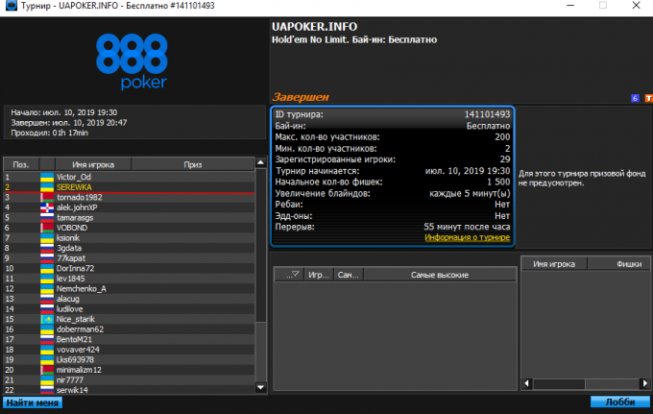
Task: Sort player list by Имя игрока header
Action: 93,164
